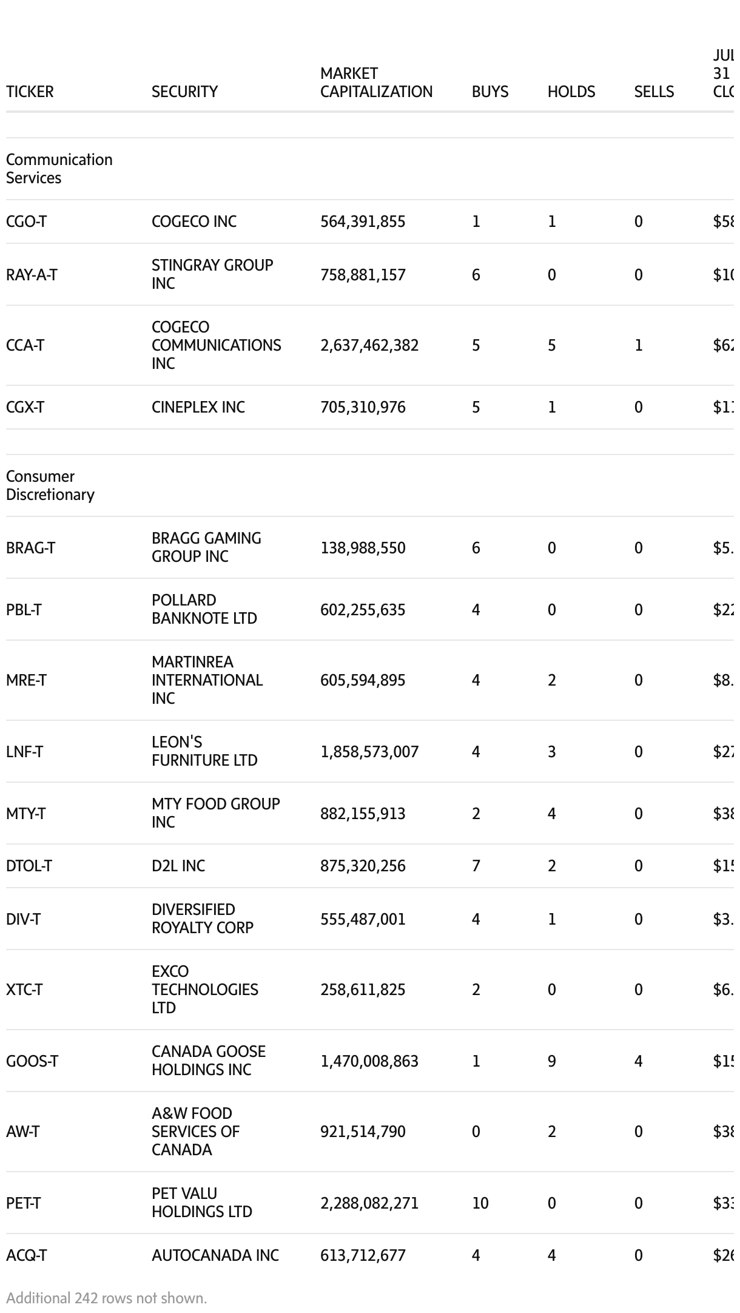Image resolution: width=740 pixels, height=1313 pixels.
Task: Click the TICKER column header
Action: click(x=30, y=92)
